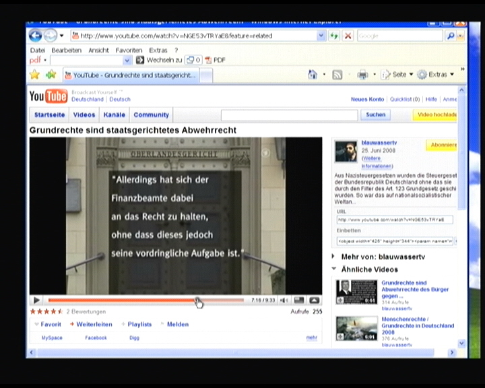
Task: Click the printer icon in toolbar
Action: click(362, 75)
